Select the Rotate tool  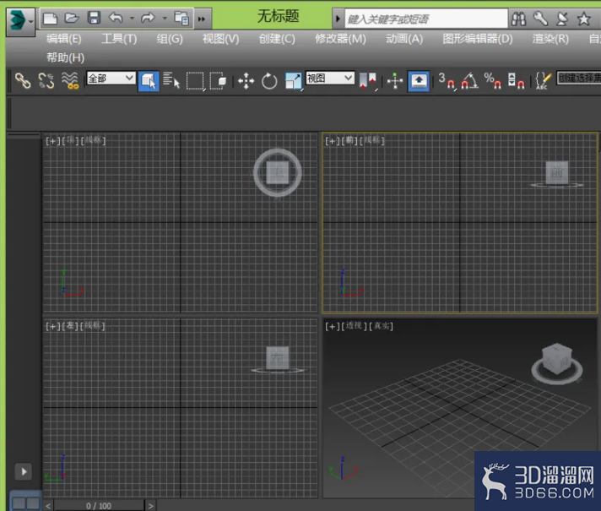pyautogui.click(x=269, y=81)
